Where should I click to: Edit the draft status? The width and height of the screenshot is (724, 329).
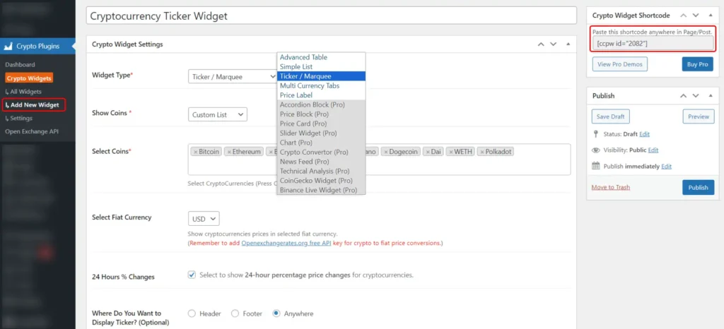coord(645,134)
